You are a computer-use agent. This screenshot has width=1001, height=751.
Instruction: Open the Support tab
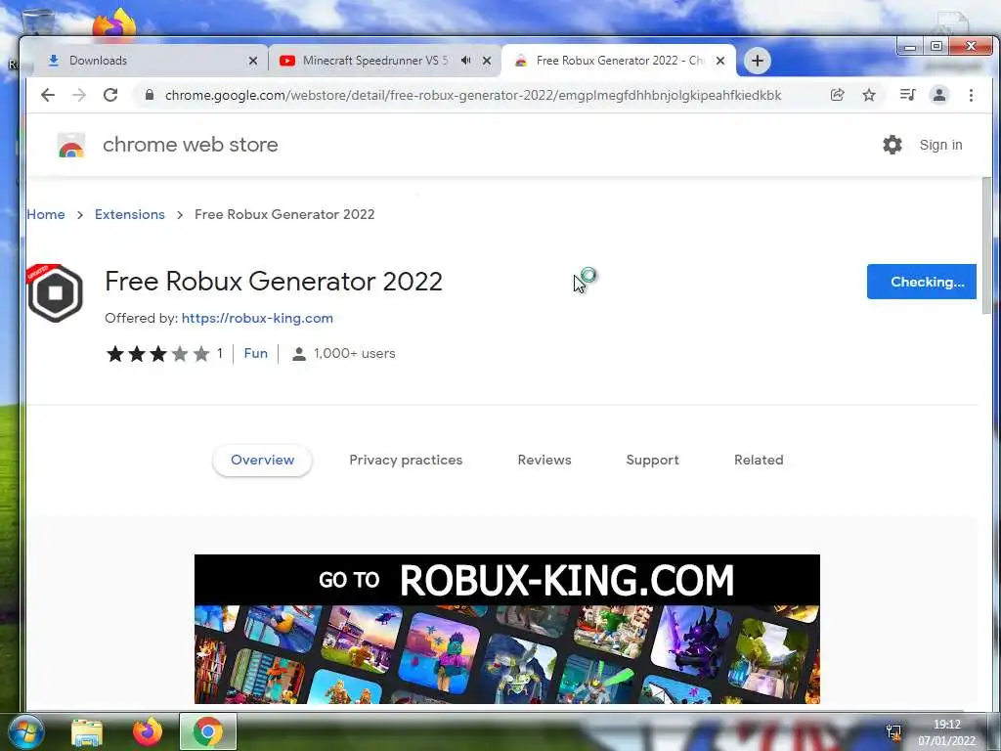652,460
